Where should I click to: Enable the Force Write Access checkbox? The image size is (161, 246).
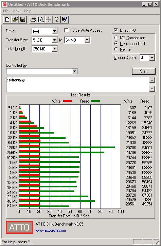click(66, 30)
